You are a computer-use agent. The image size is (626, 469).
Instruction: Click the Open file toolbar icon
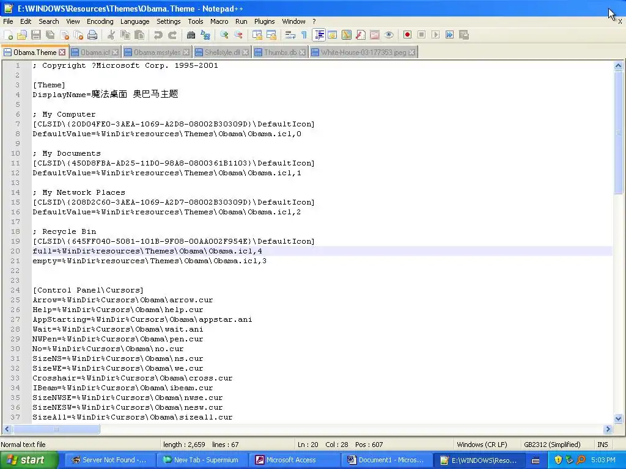pyautogui.click(x=22, y=35)
